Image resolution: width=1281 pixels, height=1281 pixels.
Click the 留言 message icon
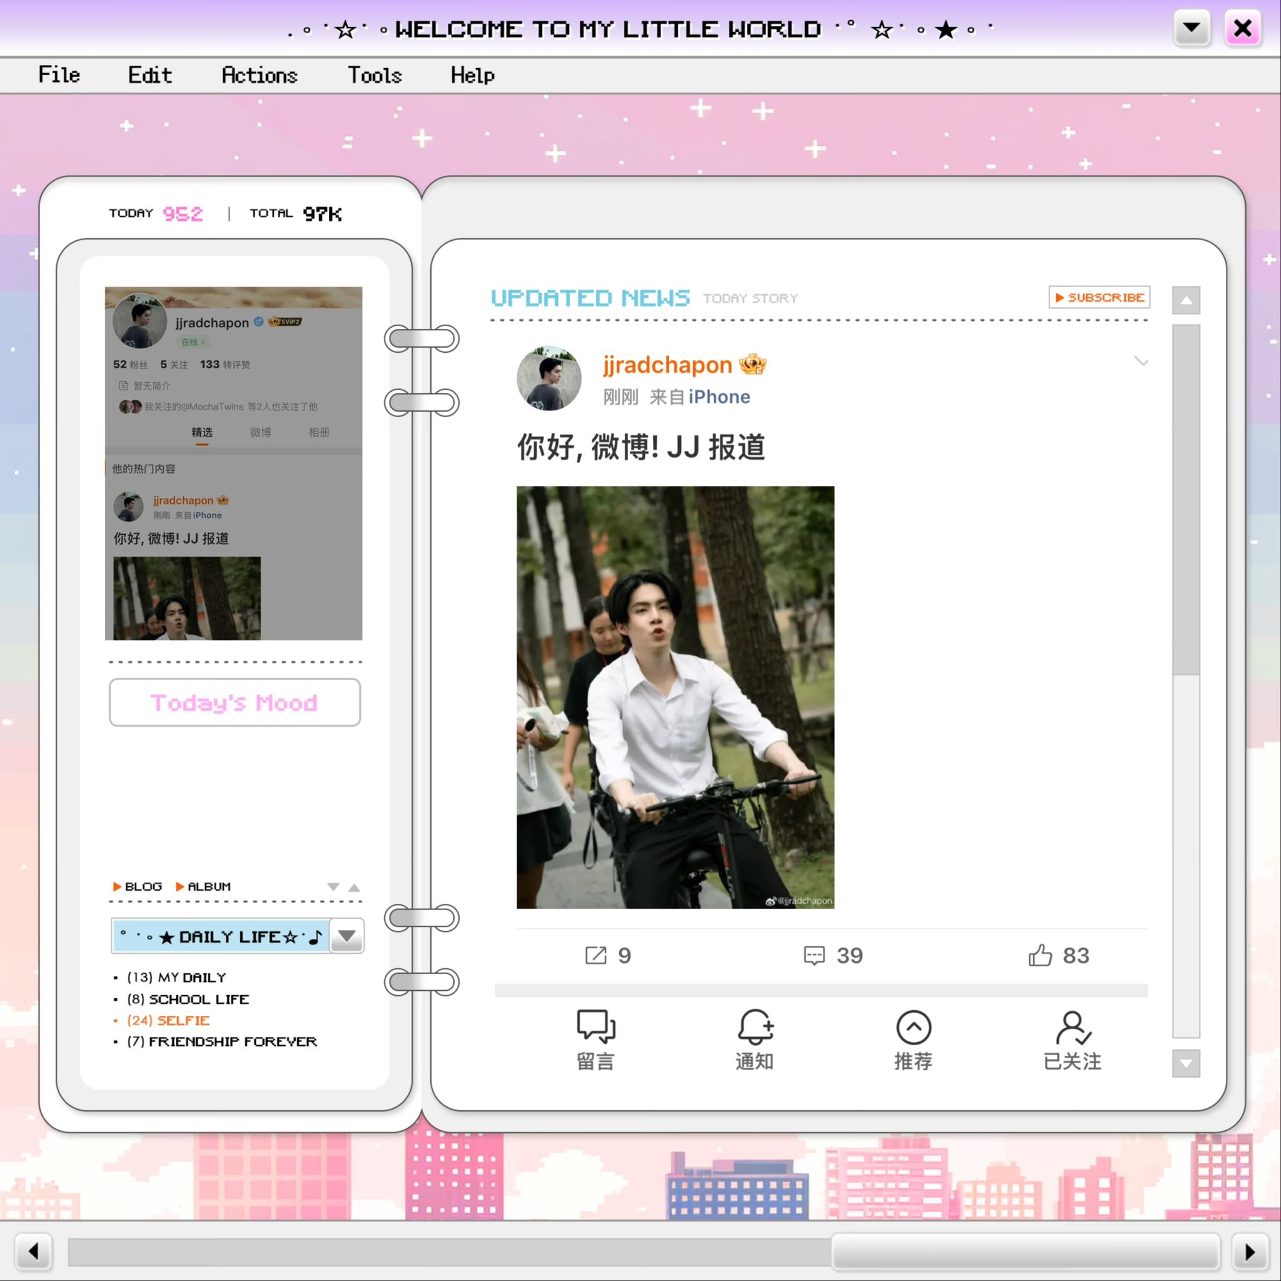[595, 1026]
